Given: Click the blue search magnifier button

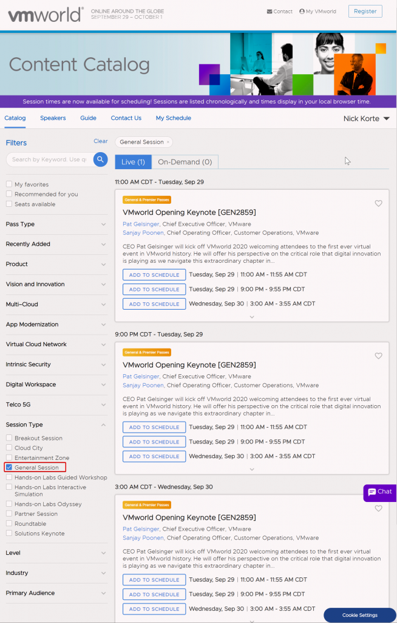Looking at the screenshot, I should pos(100,159).
